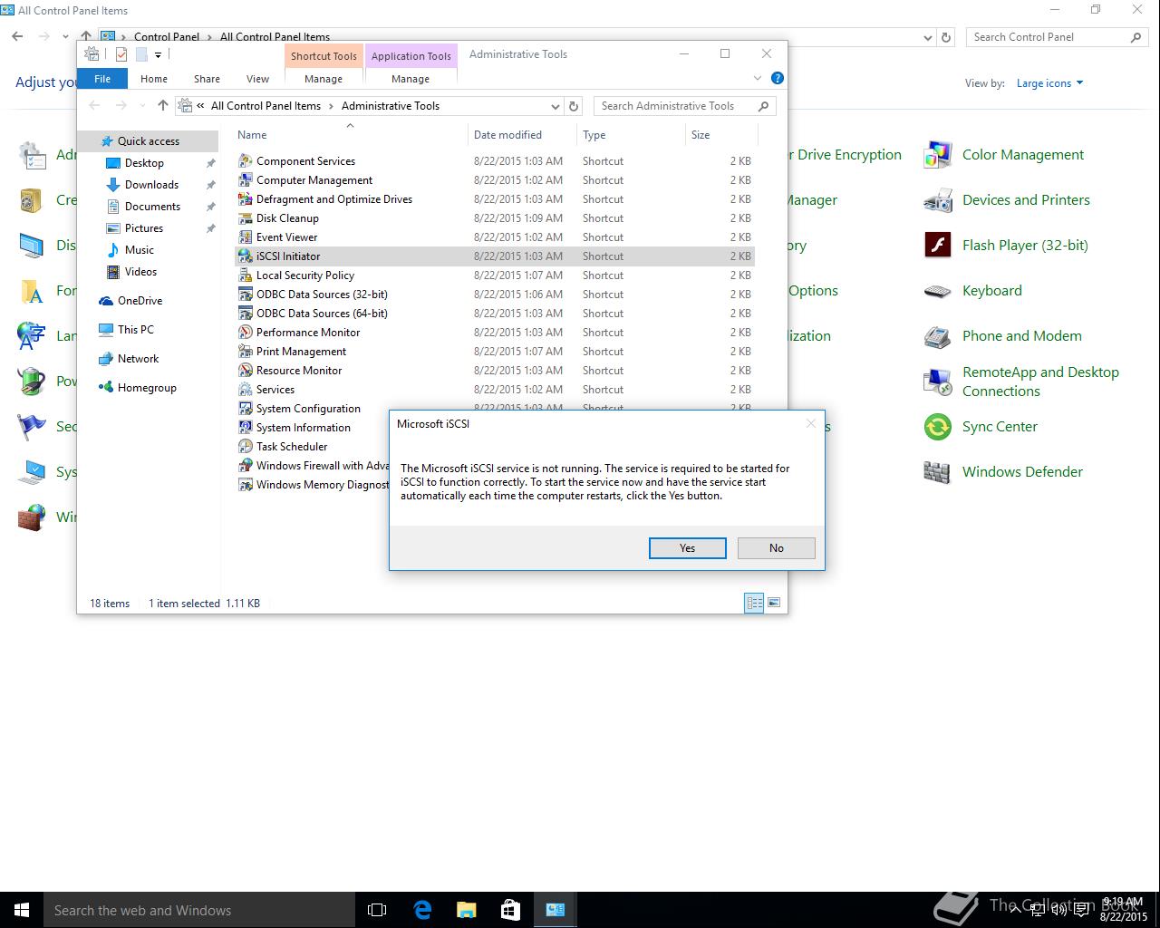
Task: Select the Services gear icon
Action: 245,390
